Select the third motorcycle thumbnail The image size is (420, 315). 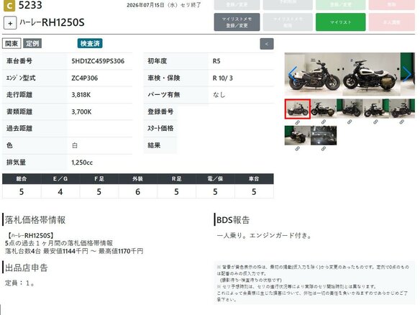350,109
